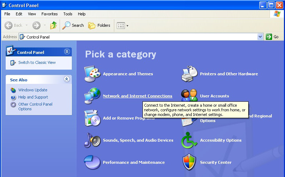Screen dimensions: 285x177
Task: Click the Switch to Classic View icon
Action: [13, 63]
